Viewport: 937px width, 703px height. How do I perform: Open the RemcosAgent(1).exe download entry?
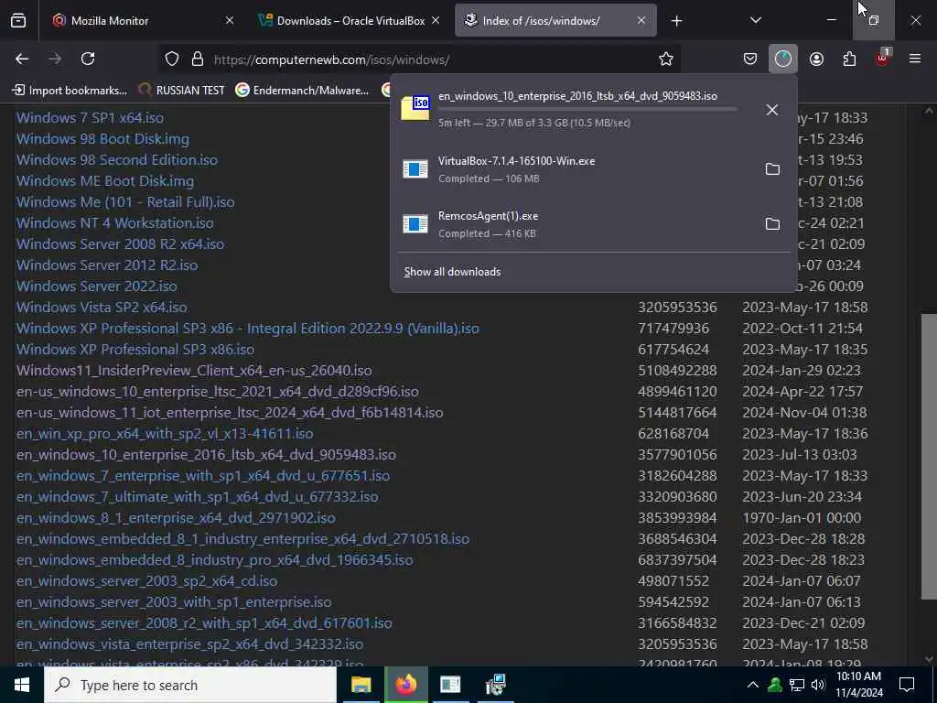pos(575,224)
